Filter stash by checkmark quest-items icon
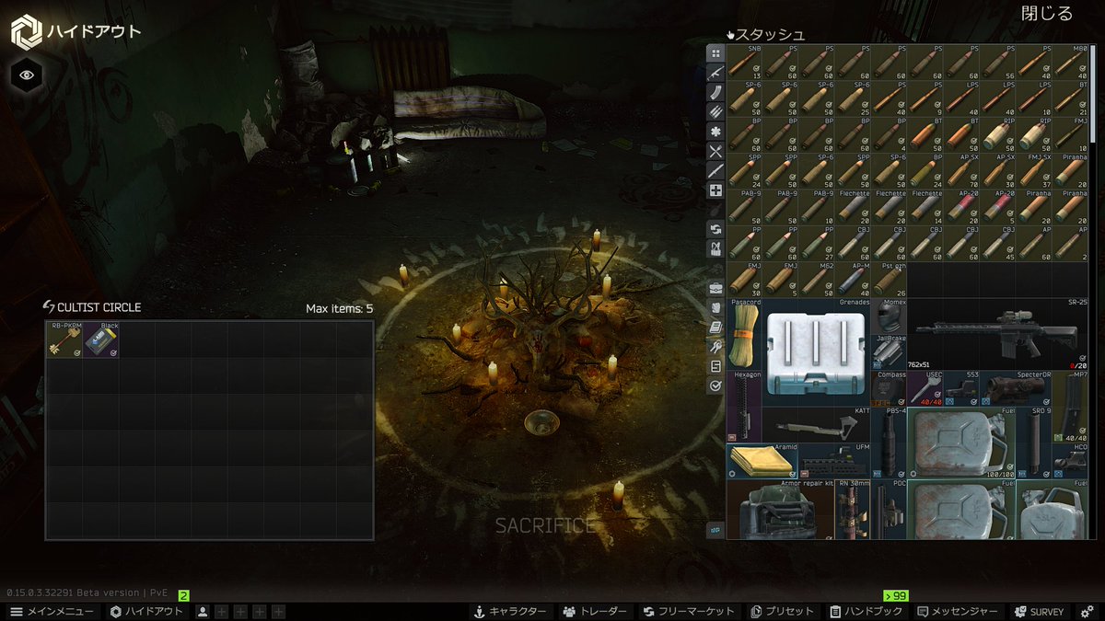 coord(715,386)
